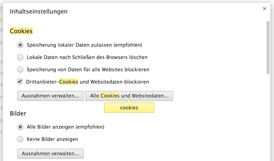Close the Inhaltseinstellungen dialog

point(264,9)
